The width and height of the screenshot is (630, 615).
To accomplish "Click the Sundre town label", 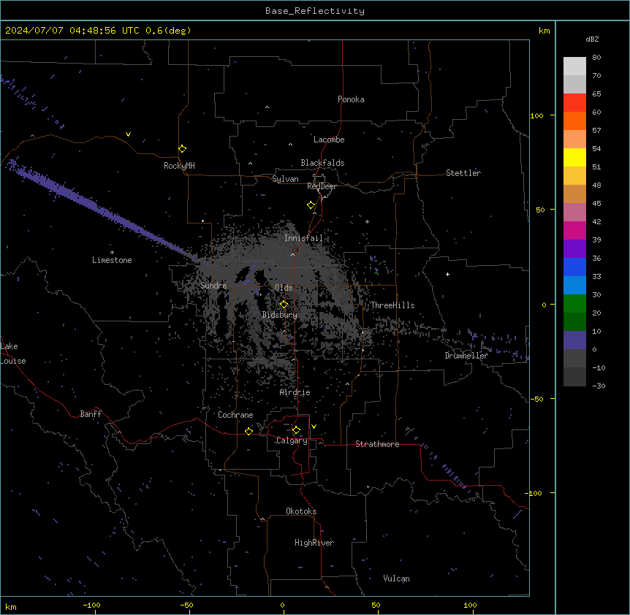I will pyautogui.click(x=213, y=286).
